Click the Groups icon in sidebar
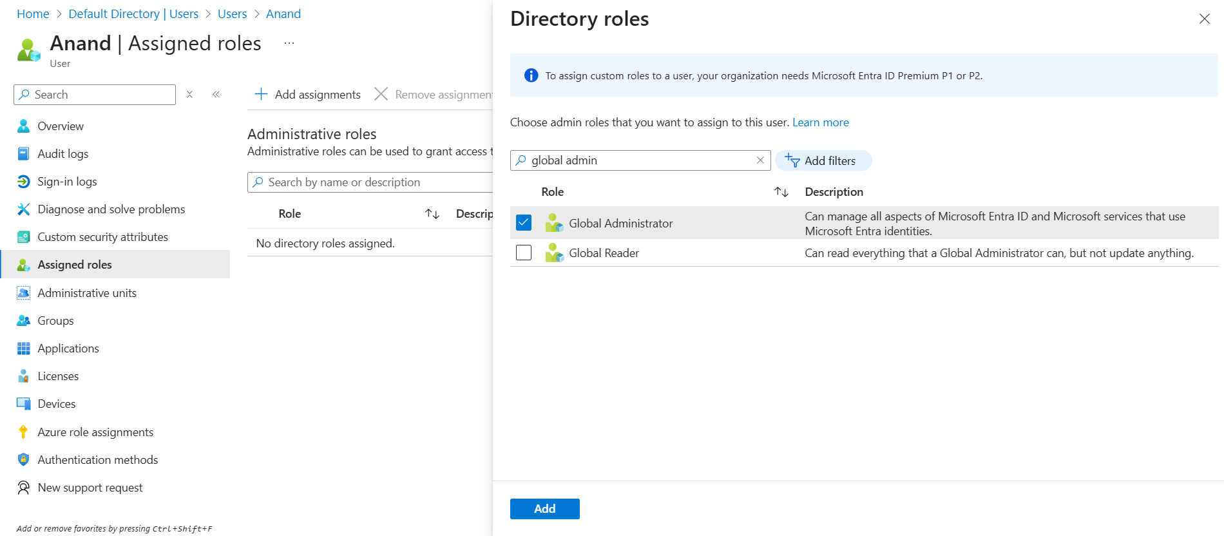Image resolution: width=1224 pixels, height=536 pixels. [24, 321]
